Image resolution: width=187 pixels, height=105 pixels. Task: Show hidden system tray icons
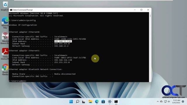coord(158,101)
